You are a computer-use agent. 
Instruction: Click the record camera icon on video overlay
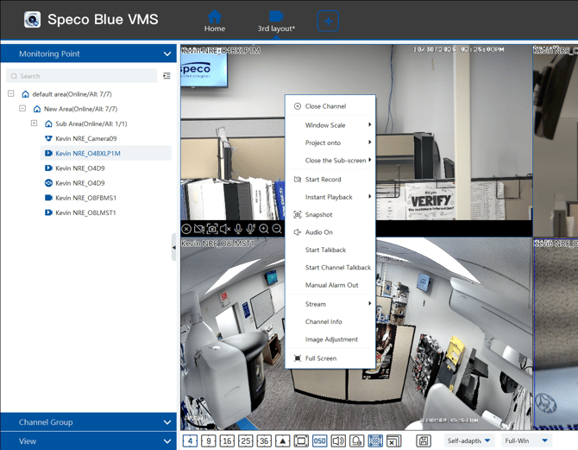pos(198,229)
